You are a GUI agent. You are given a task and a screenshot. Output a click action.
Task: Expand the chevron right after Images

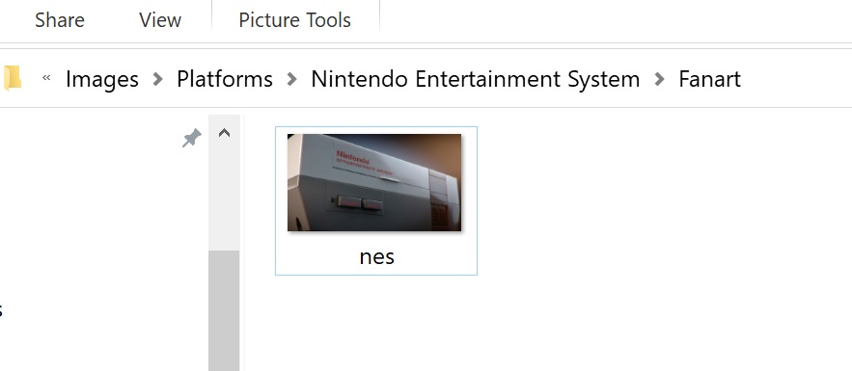[x=157, y=79]
